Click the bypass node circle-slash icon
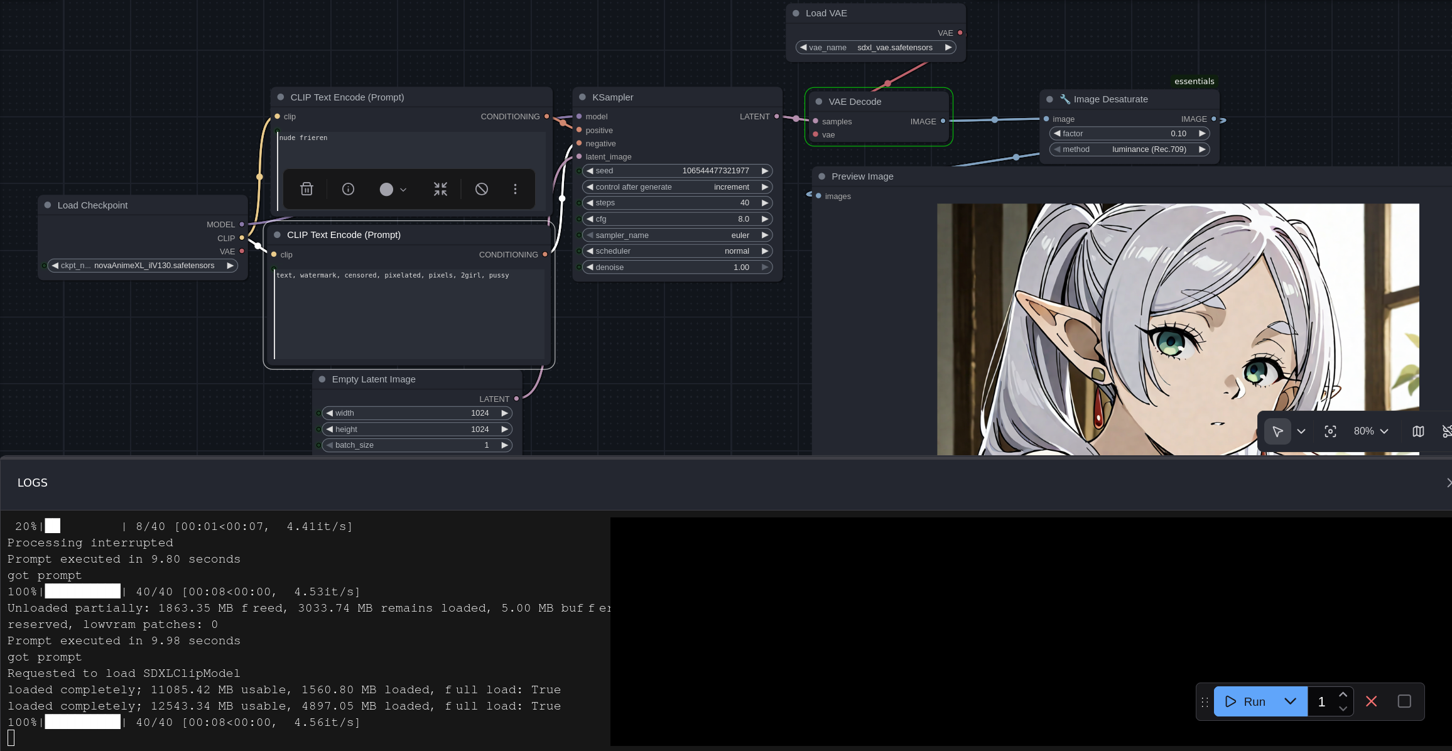The width and height of the screenshot is (1452, 751). [482, 189]
